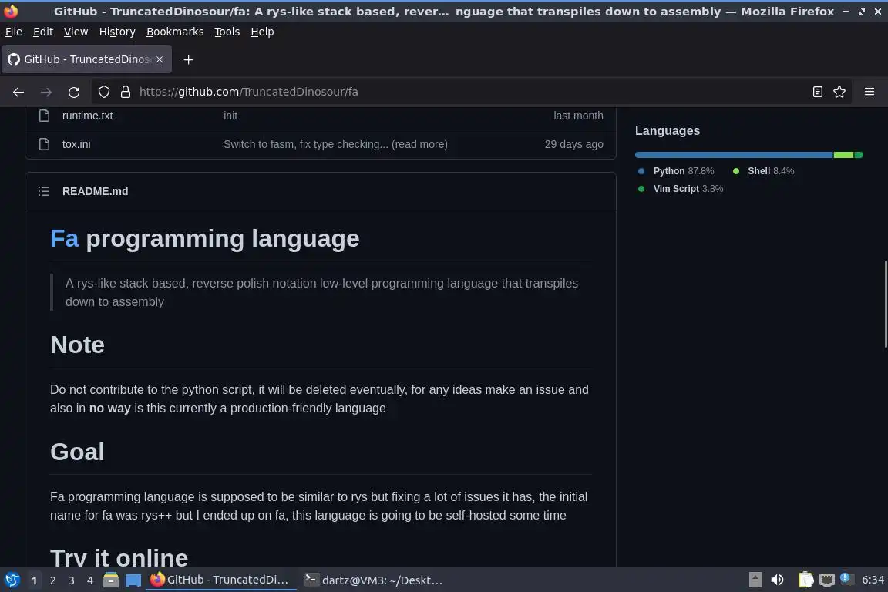This screenshot has height=592, width=888.
Task: Filter by Shell 8.4% language
Action: (763, 171)
